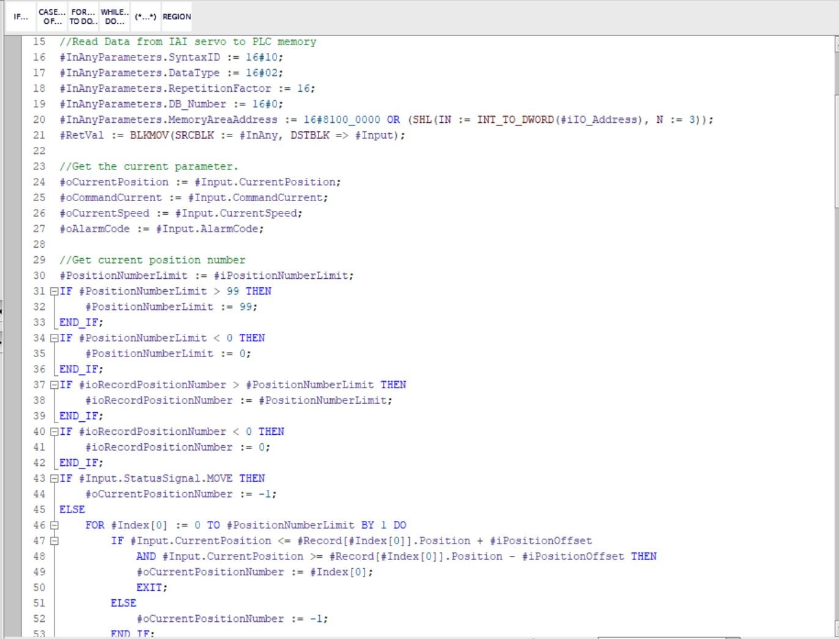Viewport: 839px width, 639px height.
Task: Collapse IF block at line 37
Action: pyautogui.click(x=54, y=385)
